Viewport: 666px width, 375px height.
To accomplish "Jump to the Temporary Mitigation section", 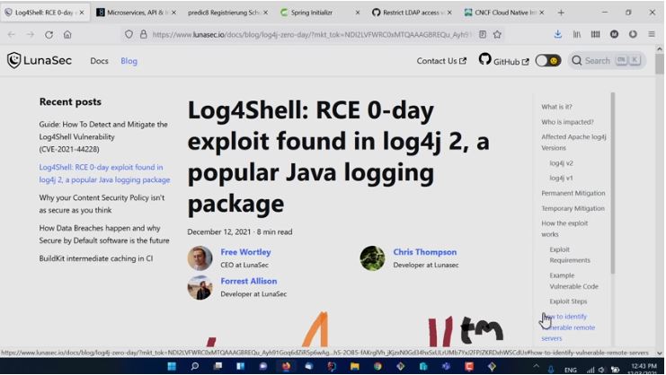I will [x=573, y=208].
